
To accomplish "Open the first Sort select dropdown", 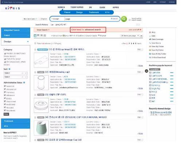I will tap(15, 73).
